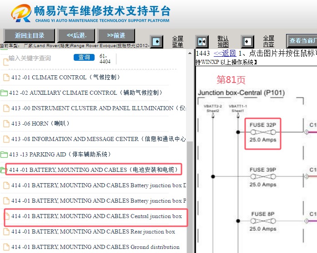This screenshot has width=317, height=253.
Task: Open the Rear junction box entry
Action: [x=93, y=232]
